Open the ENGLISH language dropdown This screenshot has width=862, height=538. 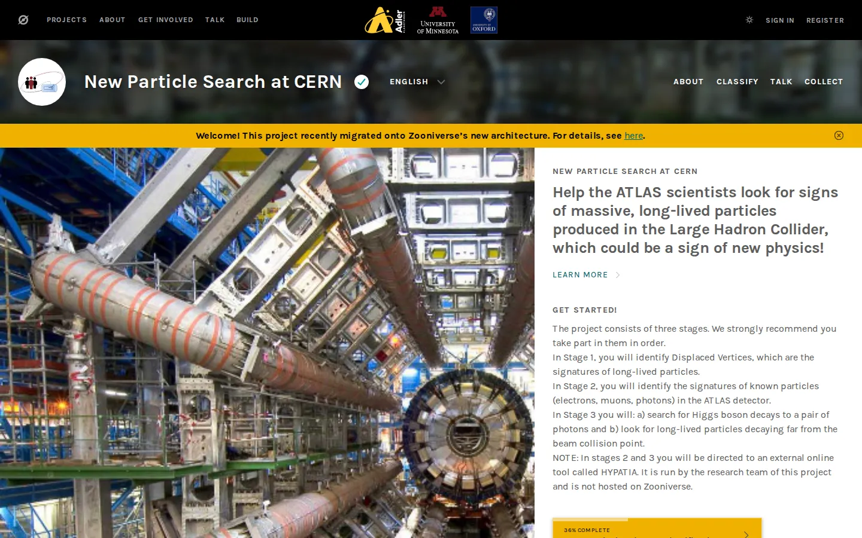pos(417,82)
